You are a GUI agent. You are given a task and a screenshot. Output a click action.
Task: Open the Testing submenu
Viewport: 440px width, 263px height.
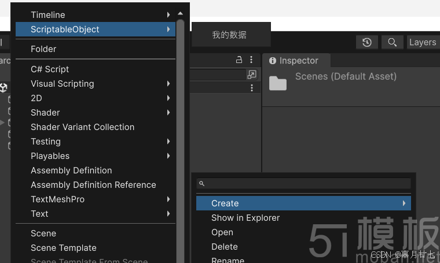click(96, 142)
